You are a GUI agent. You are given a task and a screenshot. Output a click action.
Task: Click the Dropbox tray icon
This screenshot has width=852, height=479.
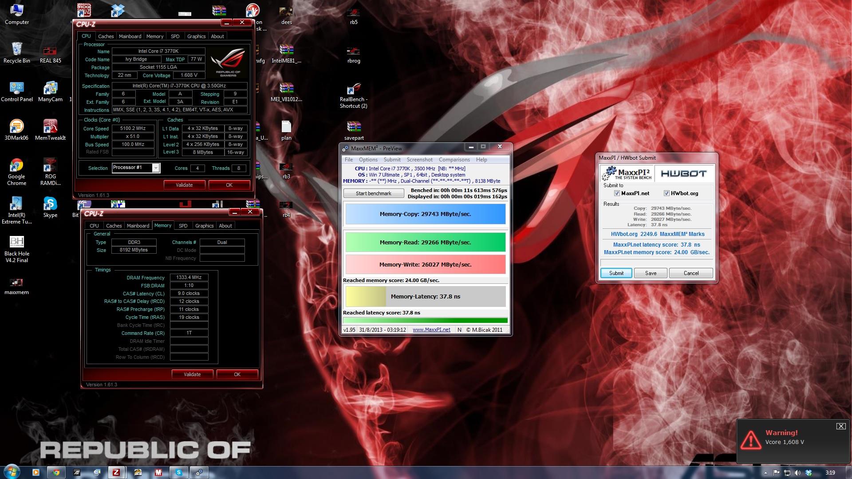tap(809, 473)
